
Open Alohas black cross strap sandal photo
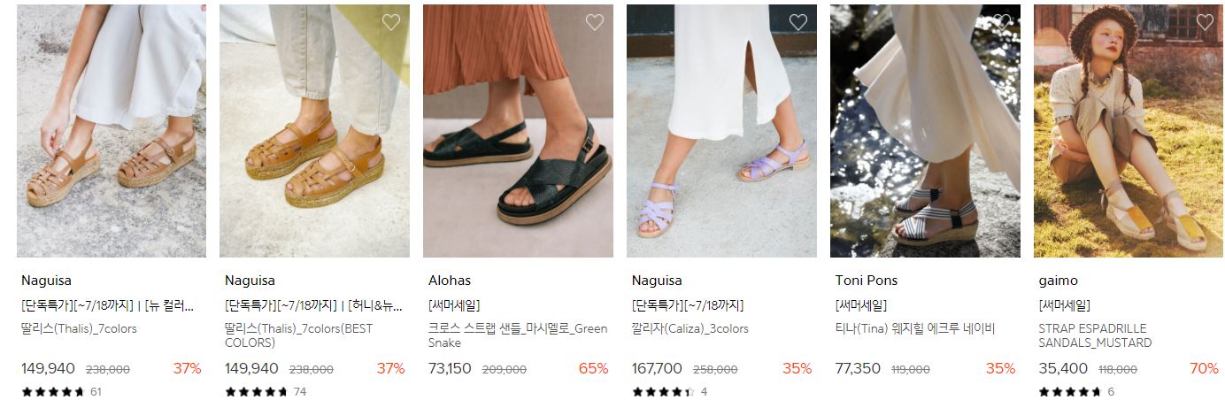coord(518,131)
